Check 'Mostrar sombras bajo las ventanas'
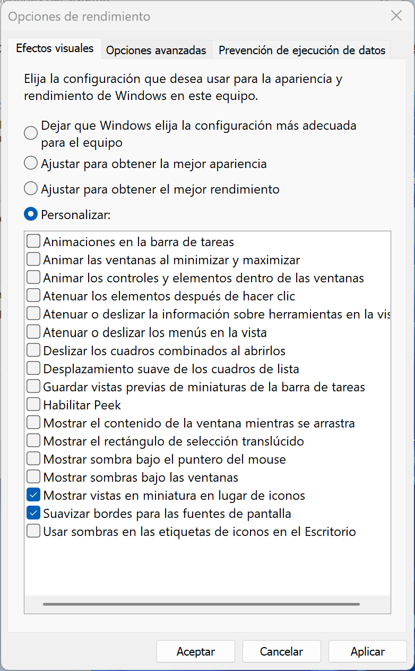This screenshot has width=415, height=671. [33, 476]
